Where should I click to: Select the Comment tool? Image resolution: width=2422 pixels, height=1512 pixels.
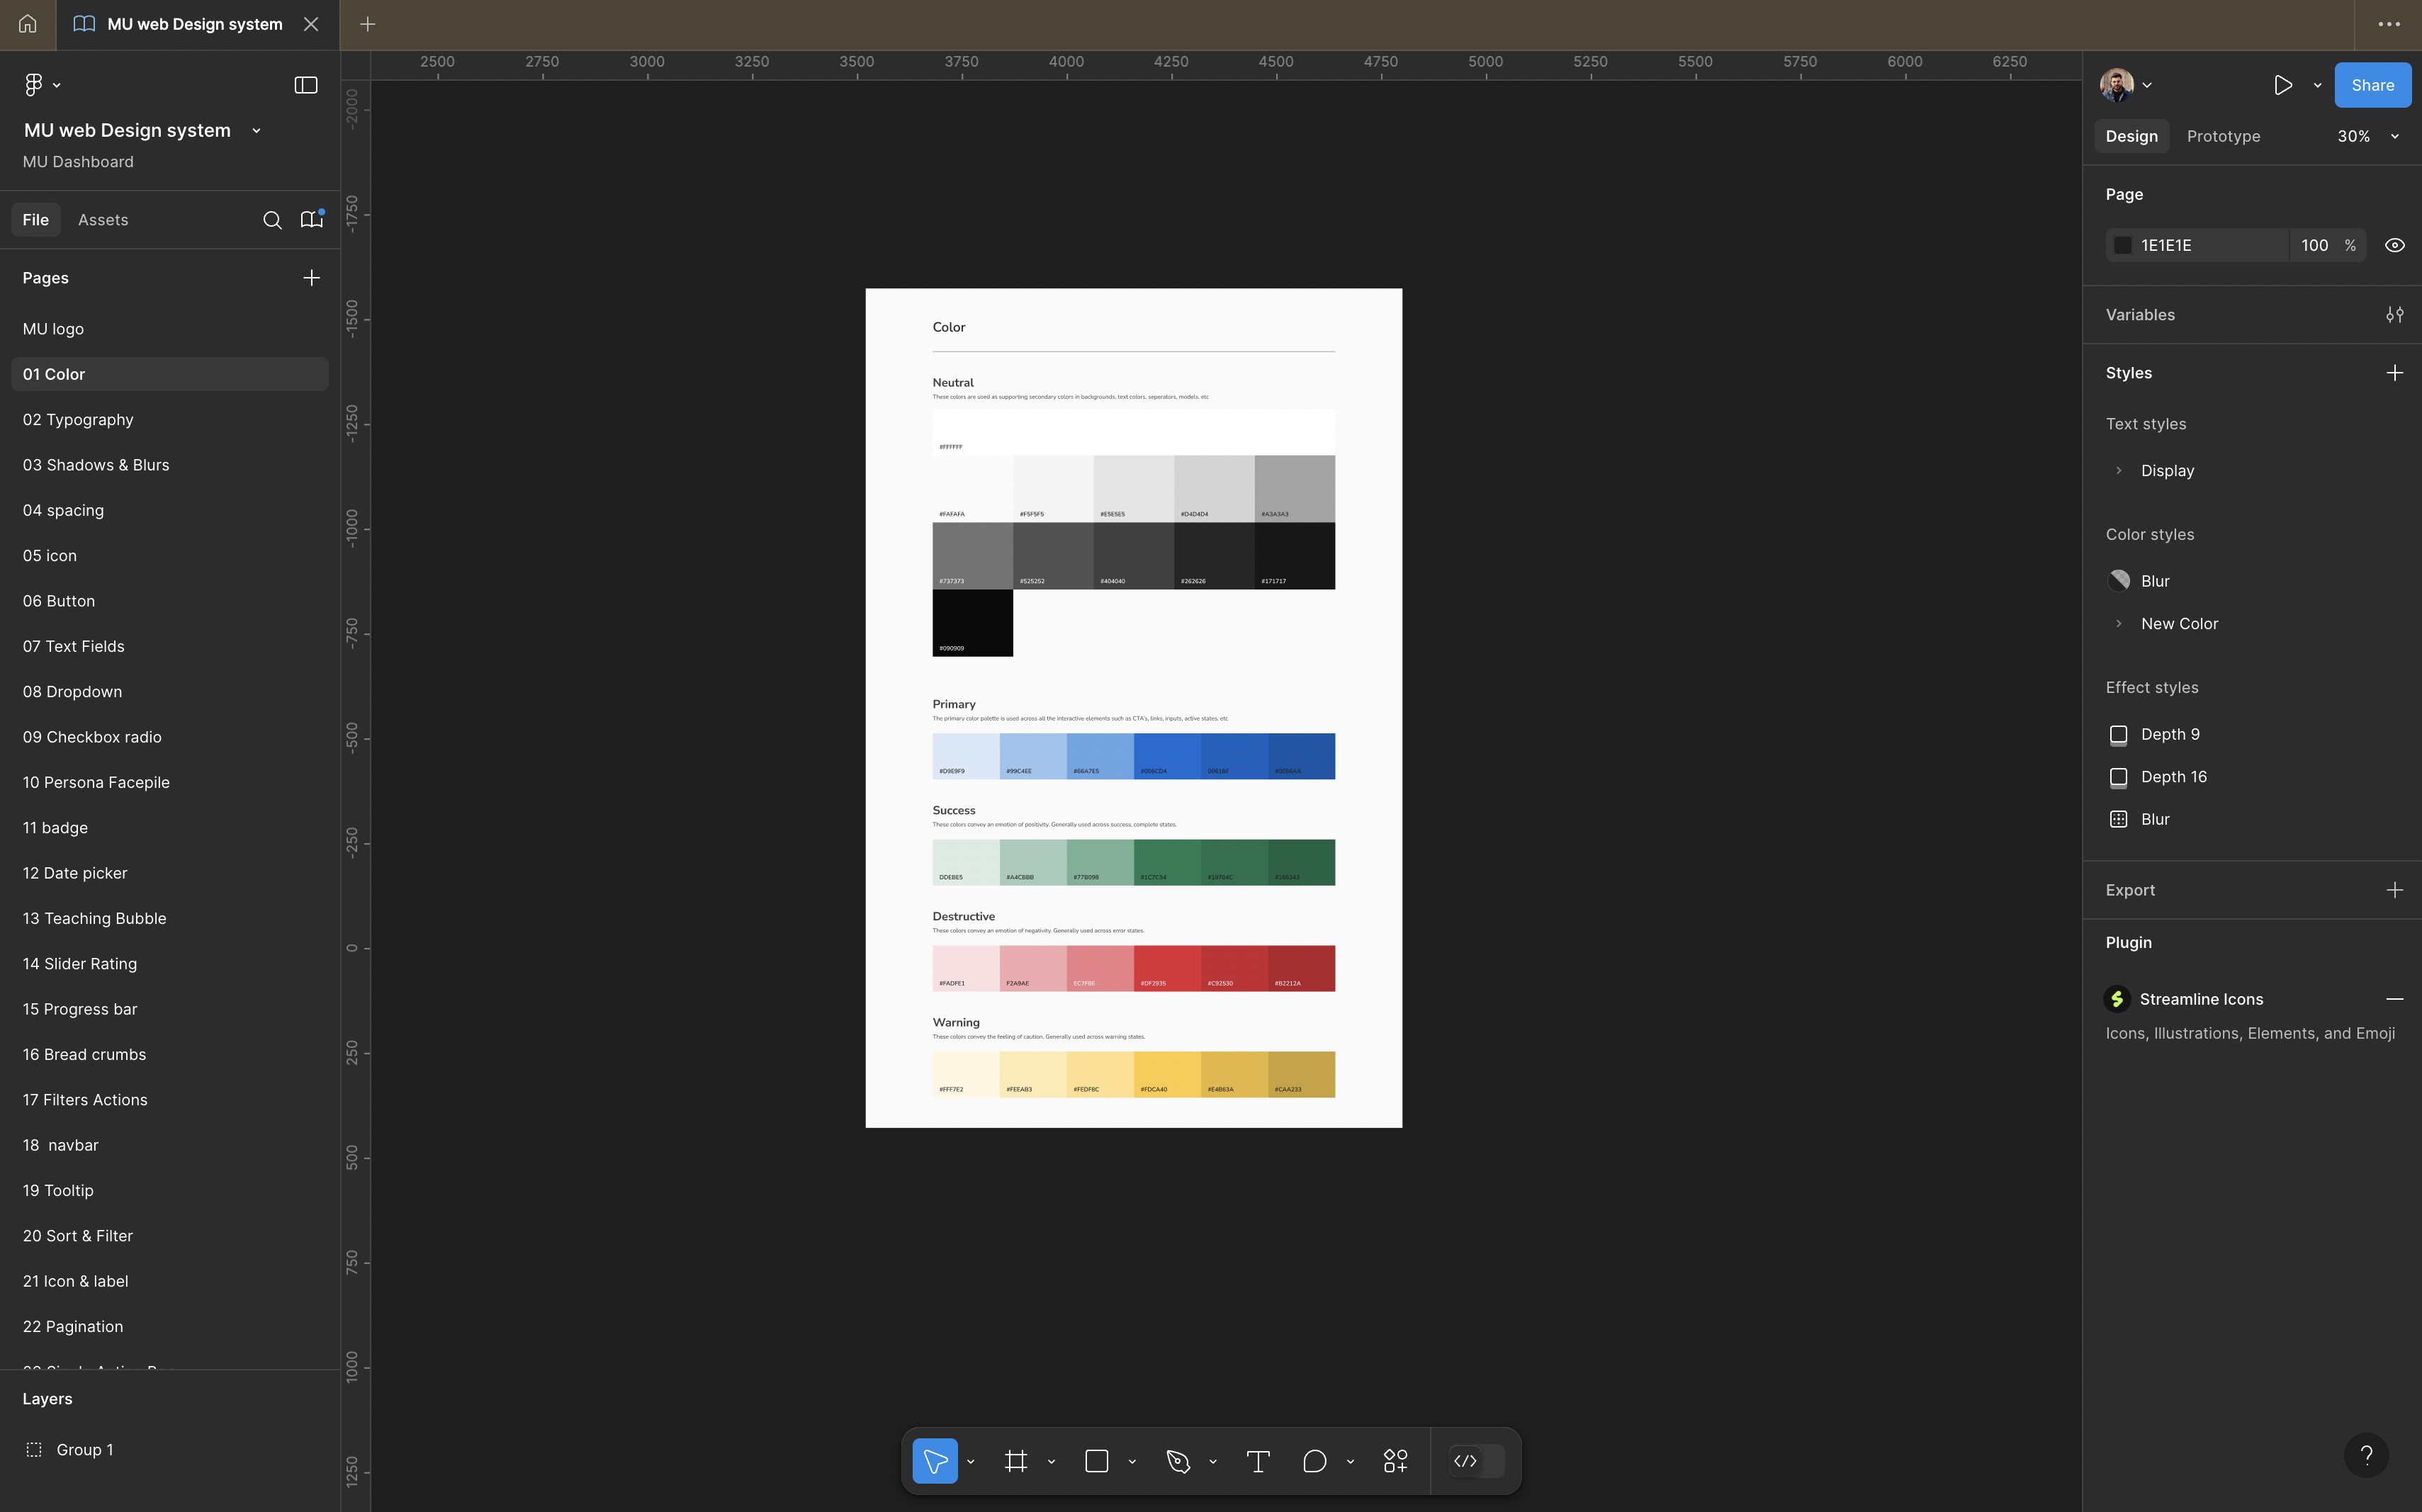(1314, 1461)
